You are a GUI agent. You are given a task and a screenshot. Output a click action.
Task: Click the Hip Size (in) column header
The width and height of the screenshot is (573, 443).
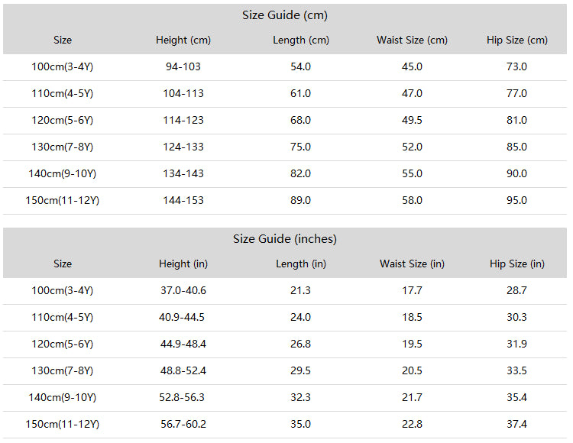516,264
